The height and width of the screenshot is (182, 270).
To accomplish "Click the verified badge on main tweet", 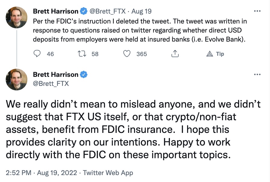I will tap(83, 74).
